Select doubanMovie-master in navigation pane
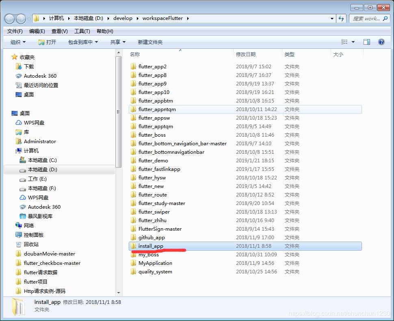This screenshot has height=321, width=394. [45, 253]
